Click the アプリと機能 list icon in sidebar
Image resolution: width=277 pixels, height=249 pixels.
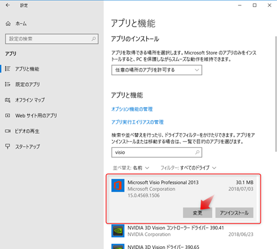pyautogui.click(x=8, y=69)
